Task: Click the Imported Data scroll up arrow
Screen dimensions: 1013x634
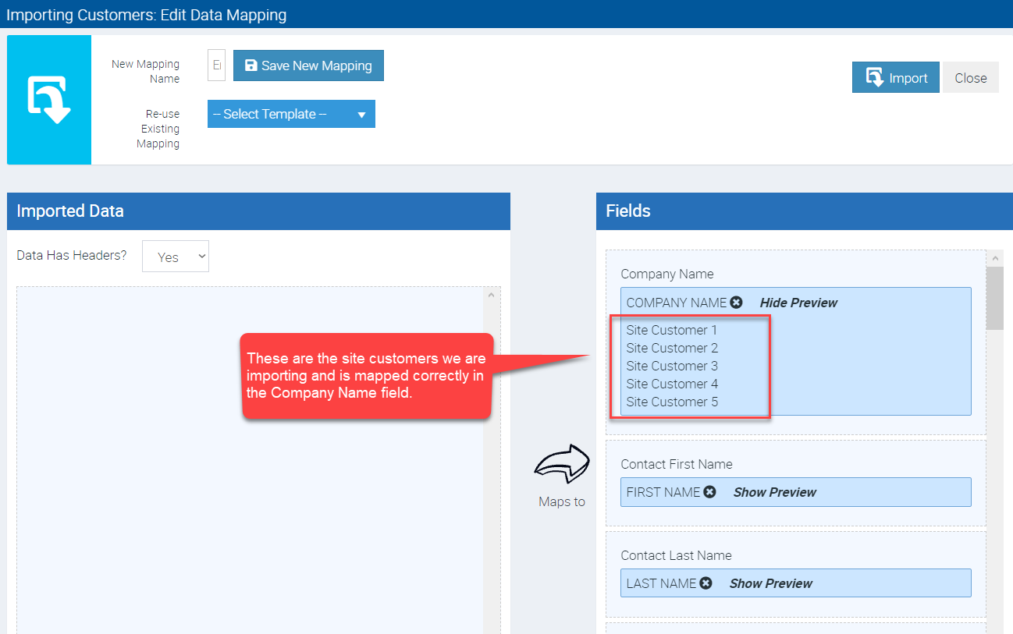Action: pos(491,295)
